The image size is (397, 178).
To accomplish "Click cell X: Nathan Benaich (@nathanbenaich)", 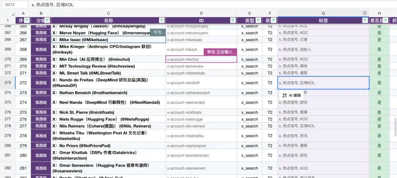I will pos(108,93).
